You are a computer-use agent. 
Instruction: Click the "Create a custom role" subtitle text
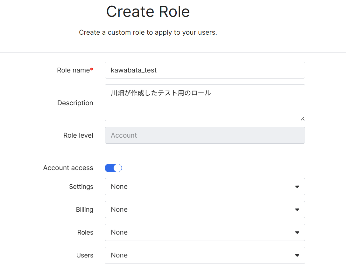click(x=148, y=32)
